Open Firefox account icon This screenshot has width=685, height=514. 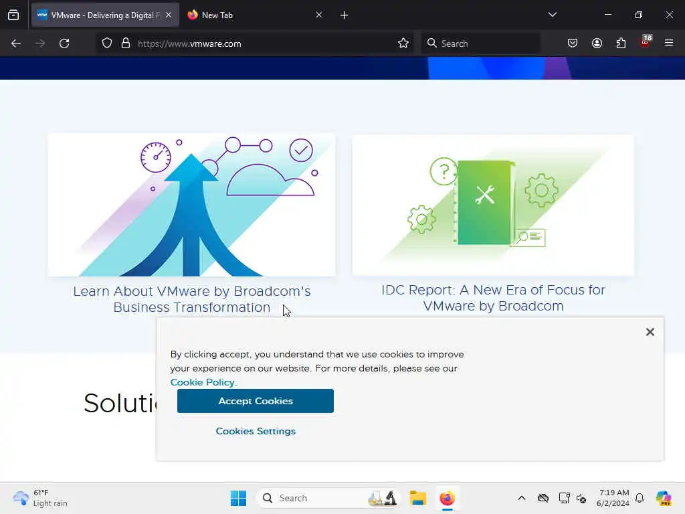[x=597, y=44]
